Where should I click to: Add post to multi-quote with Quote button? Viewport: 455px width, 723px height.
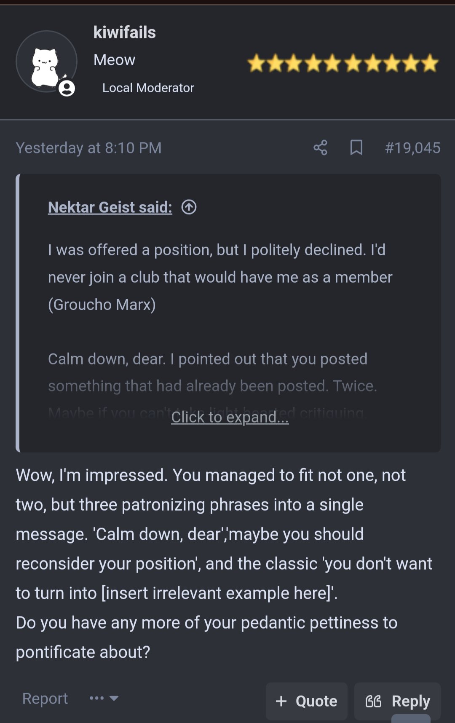[x=306, y=701]
